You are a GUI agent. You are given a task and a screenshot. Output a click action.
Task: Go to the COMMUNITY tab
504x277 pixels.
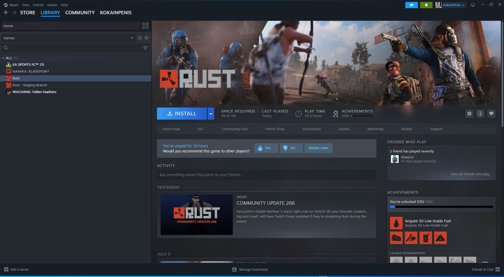coord(80,13)
